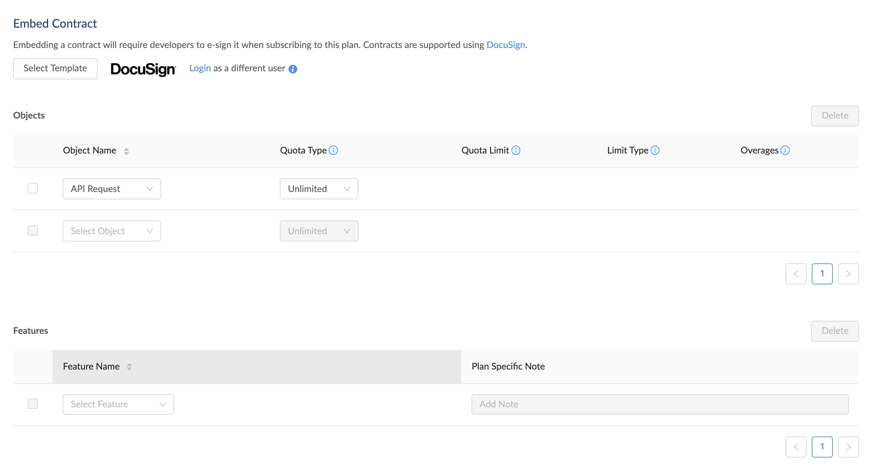Open the API Request object dropdown

111,189
